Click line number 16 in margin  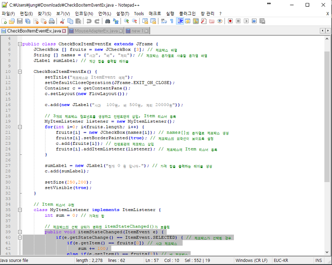click(x=8, y=105)
